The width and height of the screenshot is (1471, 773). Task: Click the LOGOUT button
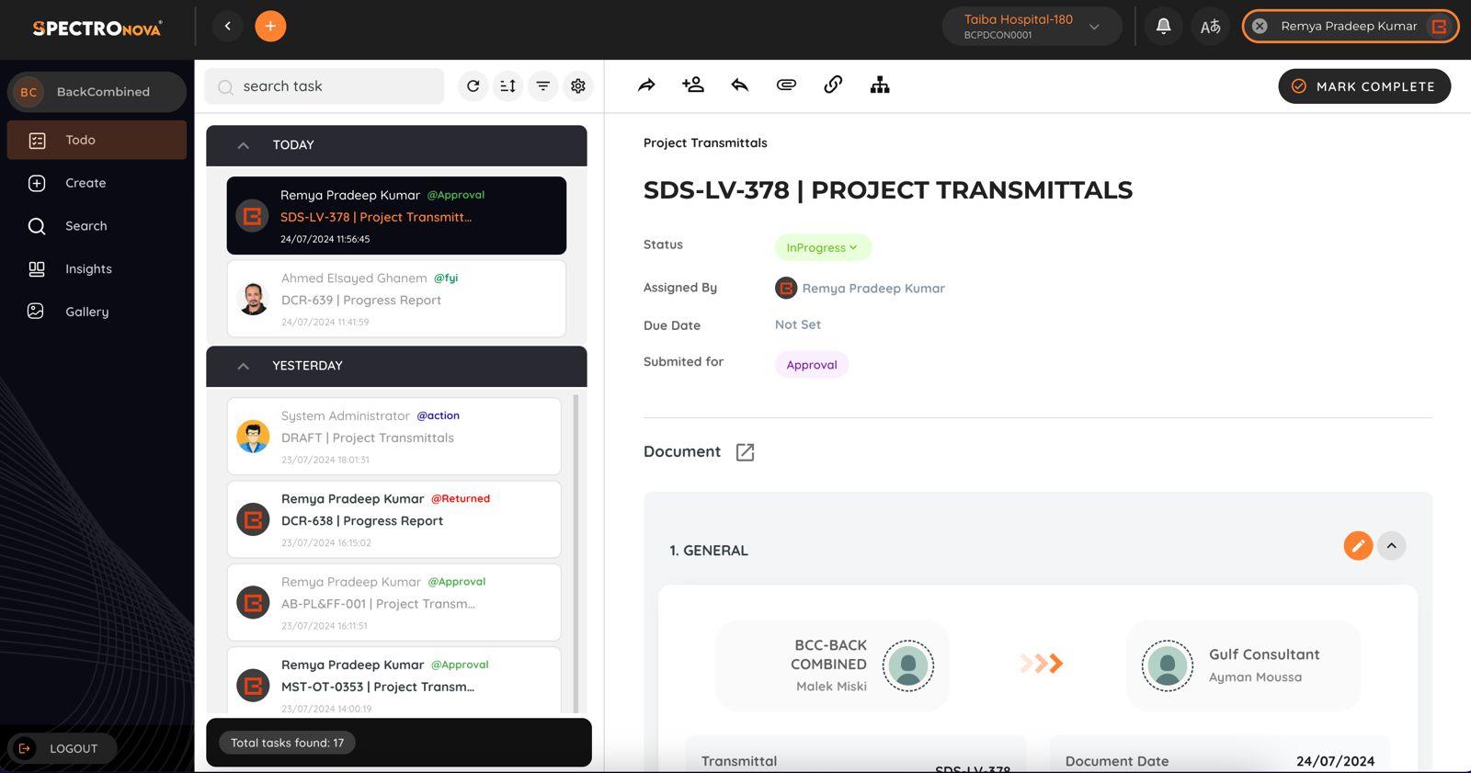pos(63,748)
